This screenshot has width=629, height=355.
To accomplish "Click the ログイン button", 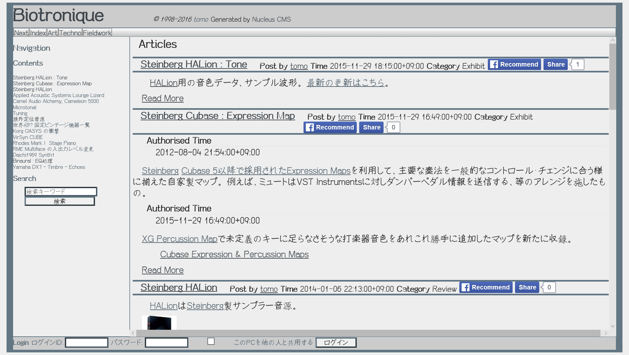I will [336, 343].
